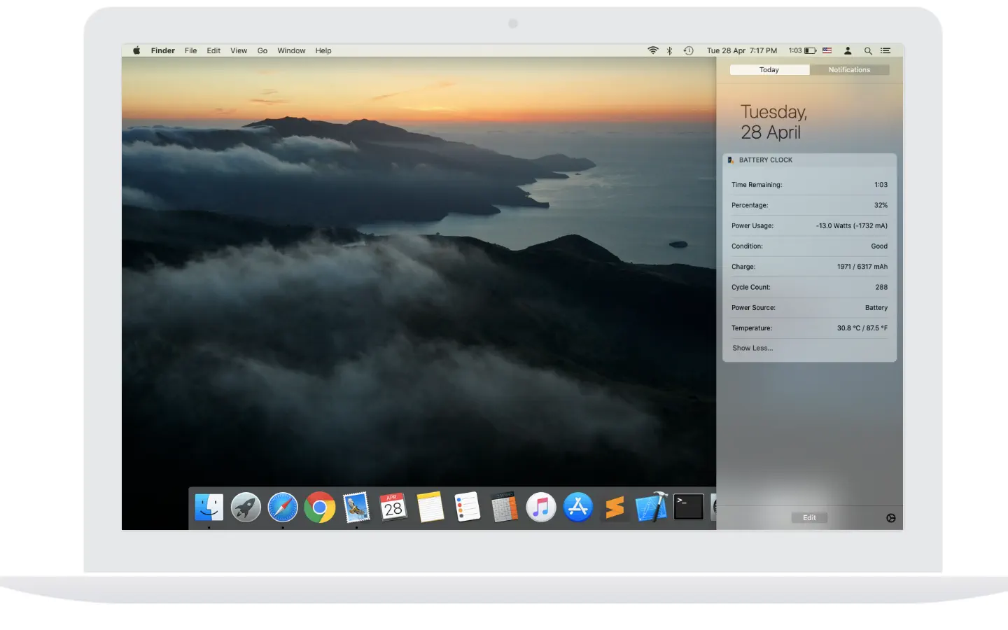This screenshot has width=1008, height=630.
Task: Click the Edit button in Today view
Action: tap(809, 518)
